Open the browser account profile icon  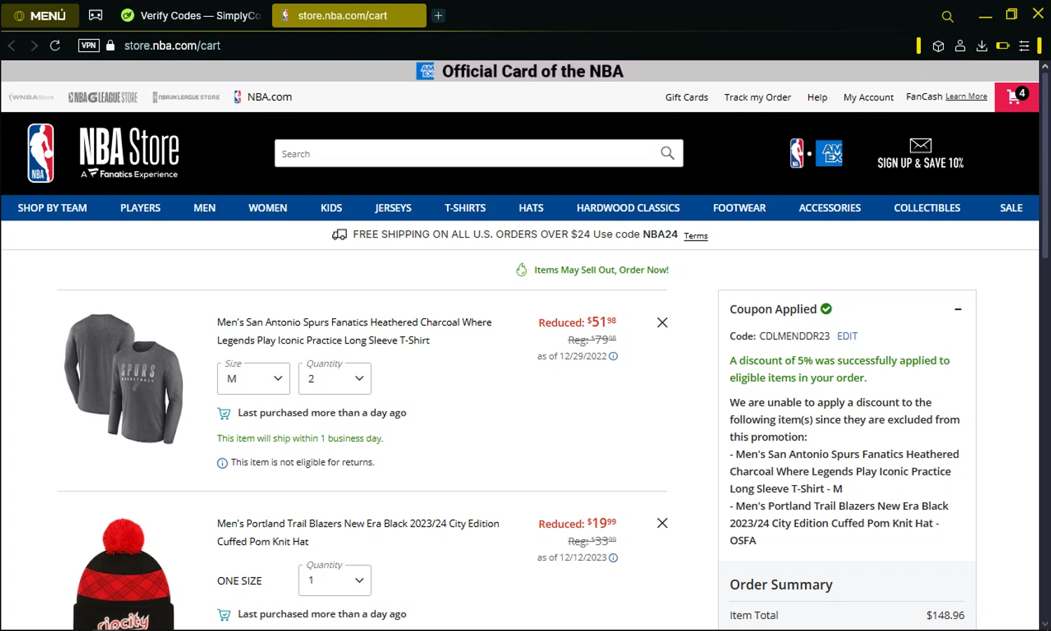(960, 46)
